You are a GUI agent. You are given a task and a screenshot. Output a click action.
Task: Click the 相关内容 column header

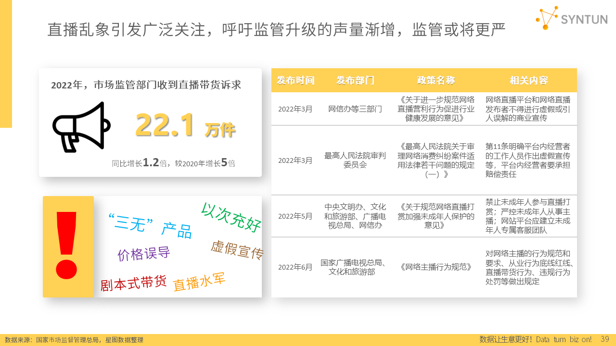point(529,80)
